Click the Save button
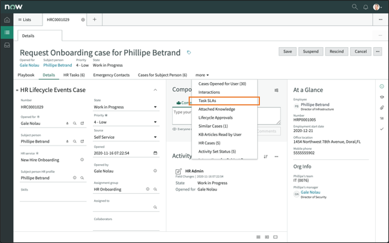 (x=288, y=52)
